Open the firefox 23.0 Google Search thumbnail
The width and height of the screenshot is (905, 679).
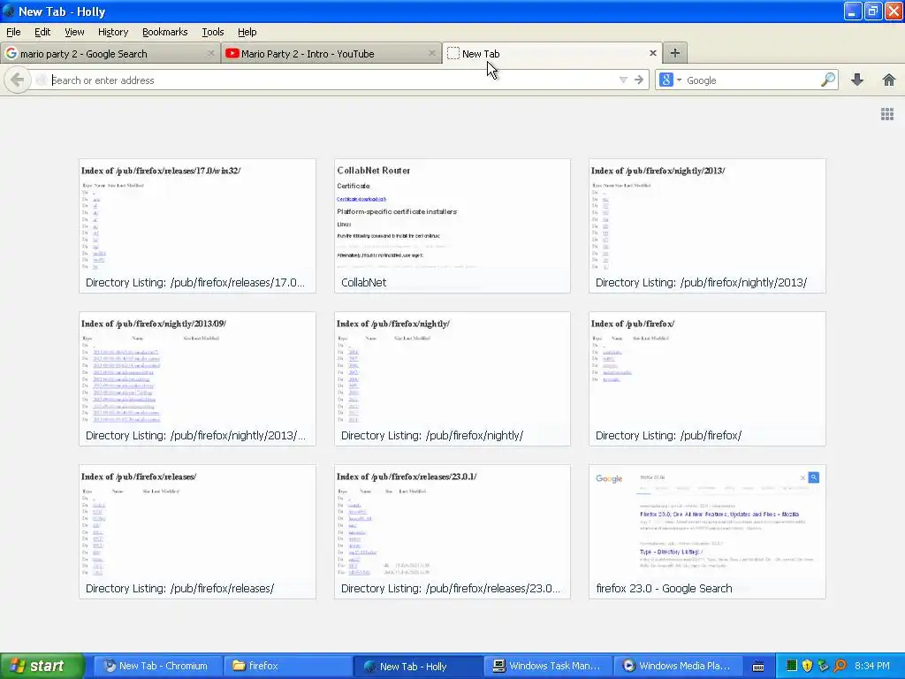[x=707, y=531]
